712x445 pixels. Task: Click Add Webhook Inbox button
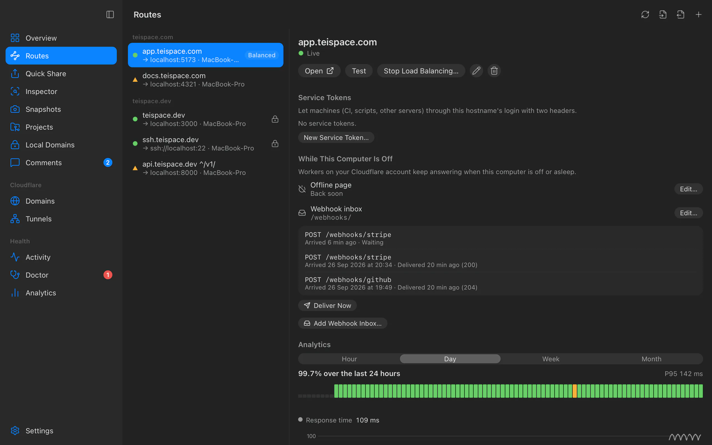click(343, 323)
